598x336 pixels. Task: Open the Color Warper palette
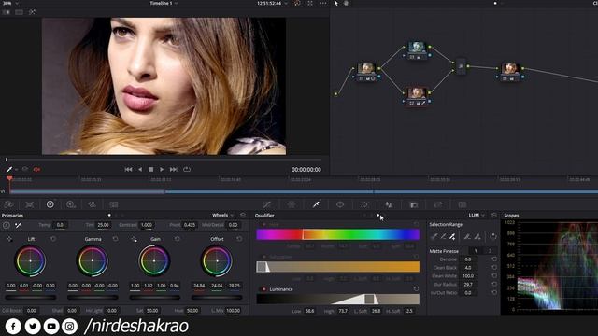pyautogui.click(x=292, y=204)
